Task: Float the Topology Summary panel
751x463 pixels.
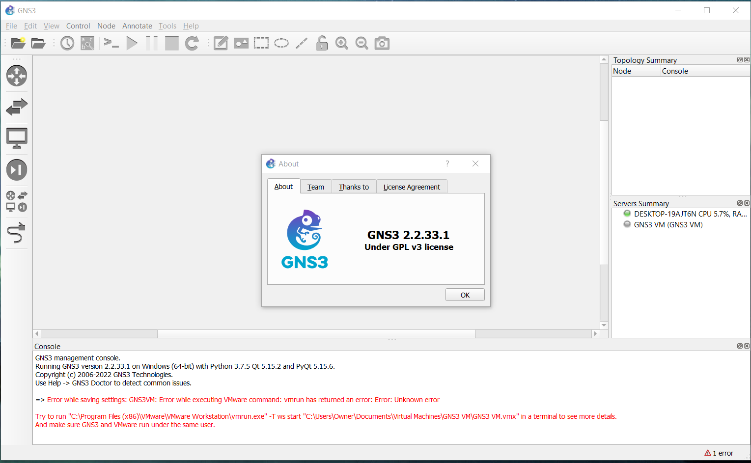Action: point(740,59)
